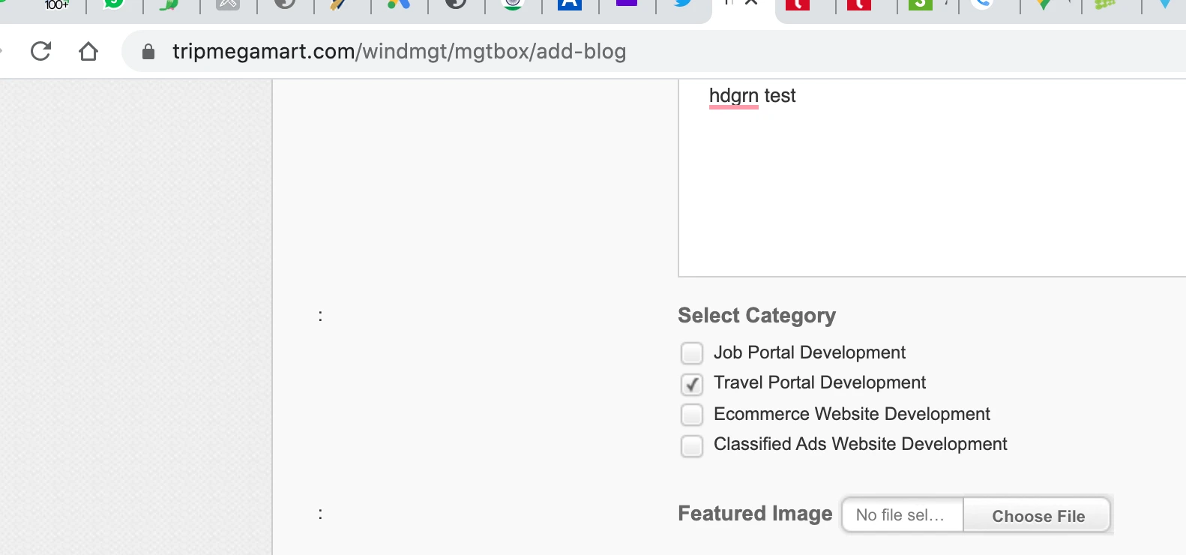The image size is (1186, 555).
Task: Close the active add-blog tab
Action: tap(751, 3)
